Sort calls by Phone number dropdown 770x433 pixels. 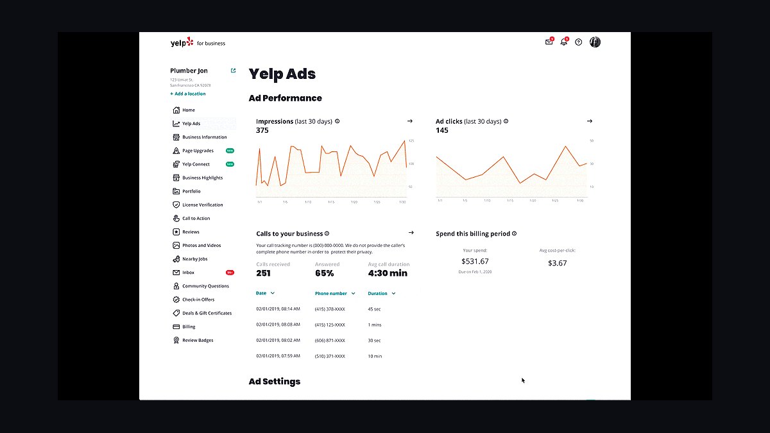(335, 293)
